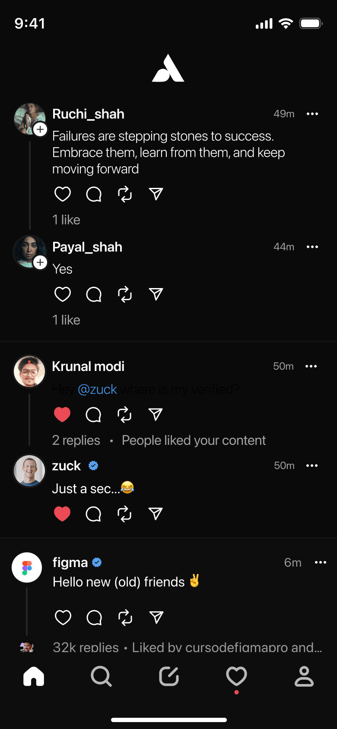Image resolution: width=337 pixels, height=729 pixels.
Task: Remove like from zuck's reply
Action: tap(62, 514)
